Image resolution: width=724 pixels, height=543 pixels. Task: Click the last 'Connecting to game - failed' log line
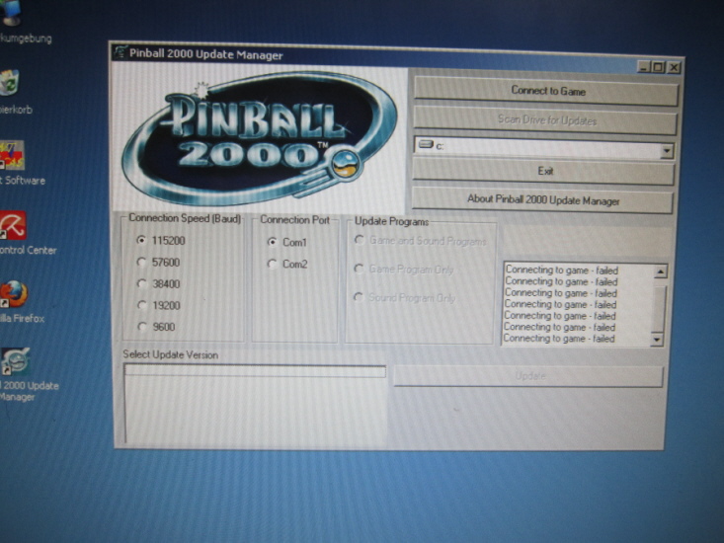coord(559,339)
